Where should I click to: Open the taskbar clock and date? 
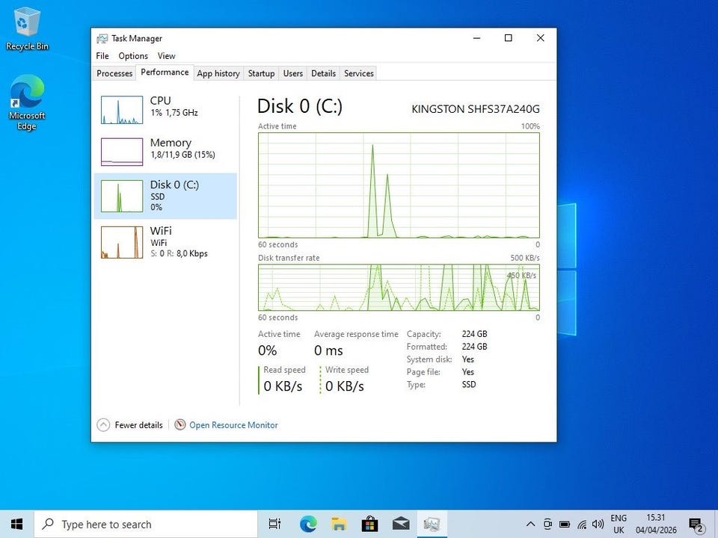(x=656, y=525)
